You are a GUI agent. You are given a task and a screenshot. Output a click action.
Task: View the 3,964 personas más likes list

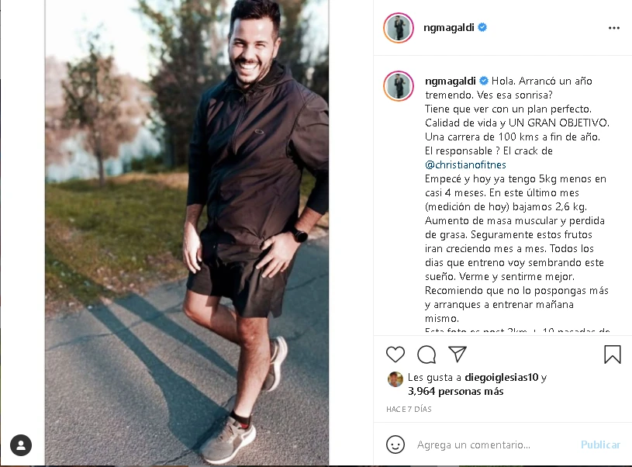(455, 391)
